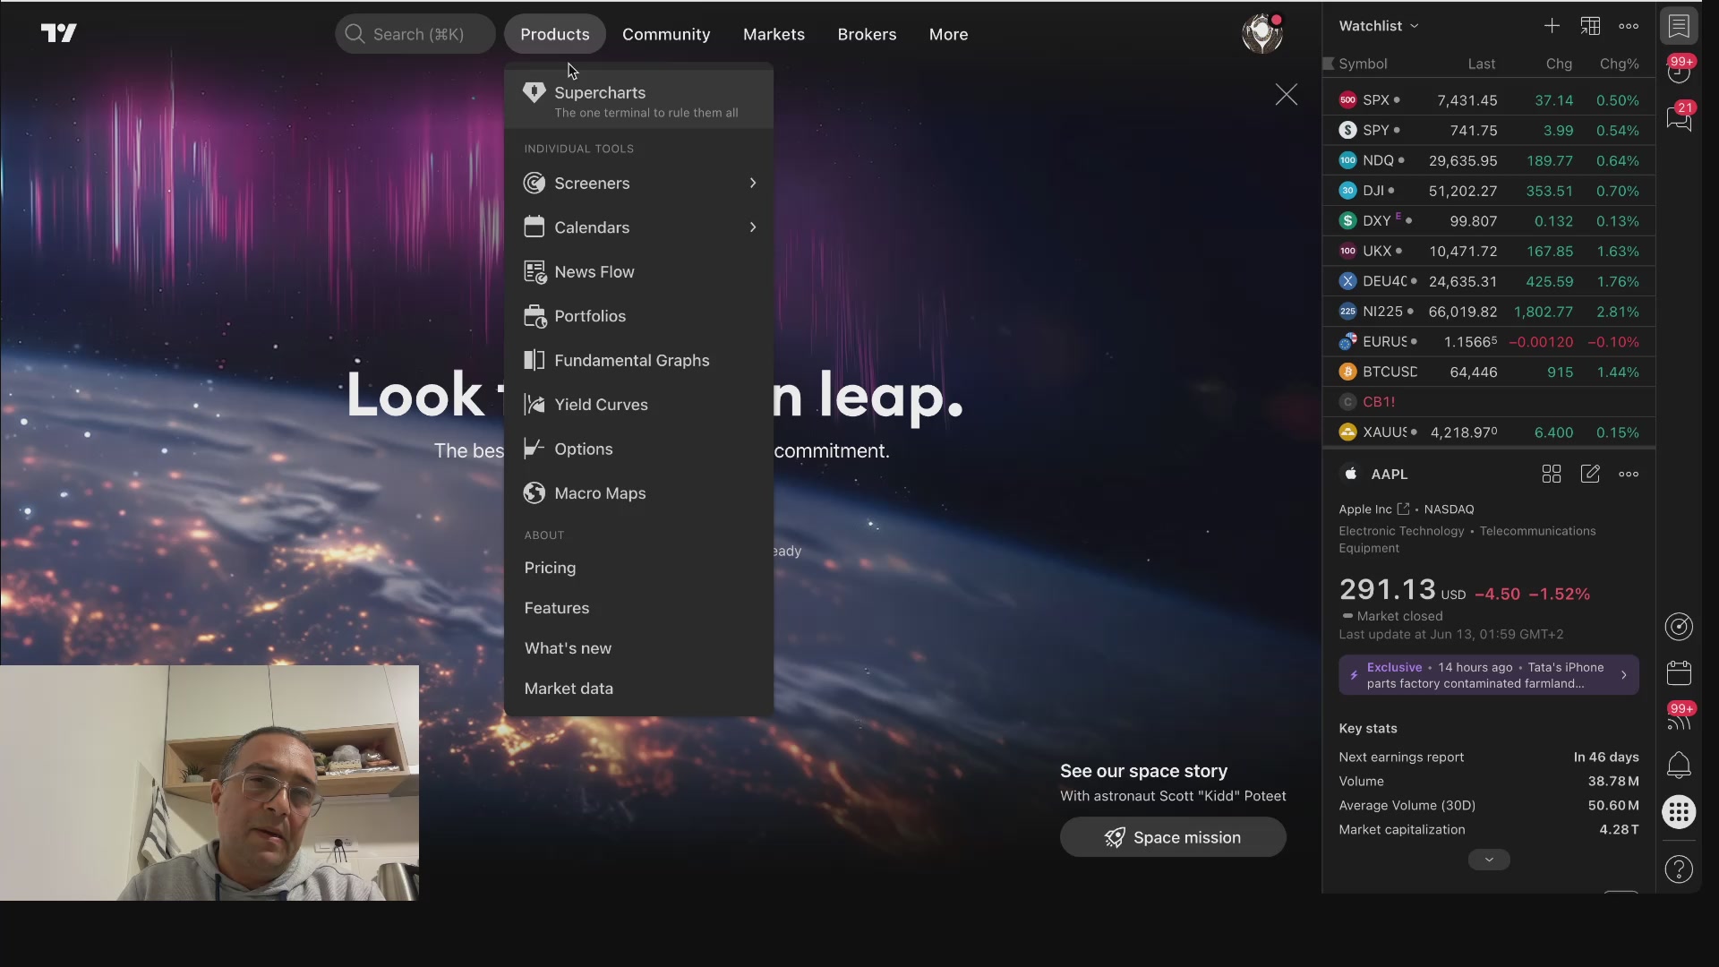Select Supercharts in the Products menu
Screen dimensions: 1719x967
(x=639, y=100)
